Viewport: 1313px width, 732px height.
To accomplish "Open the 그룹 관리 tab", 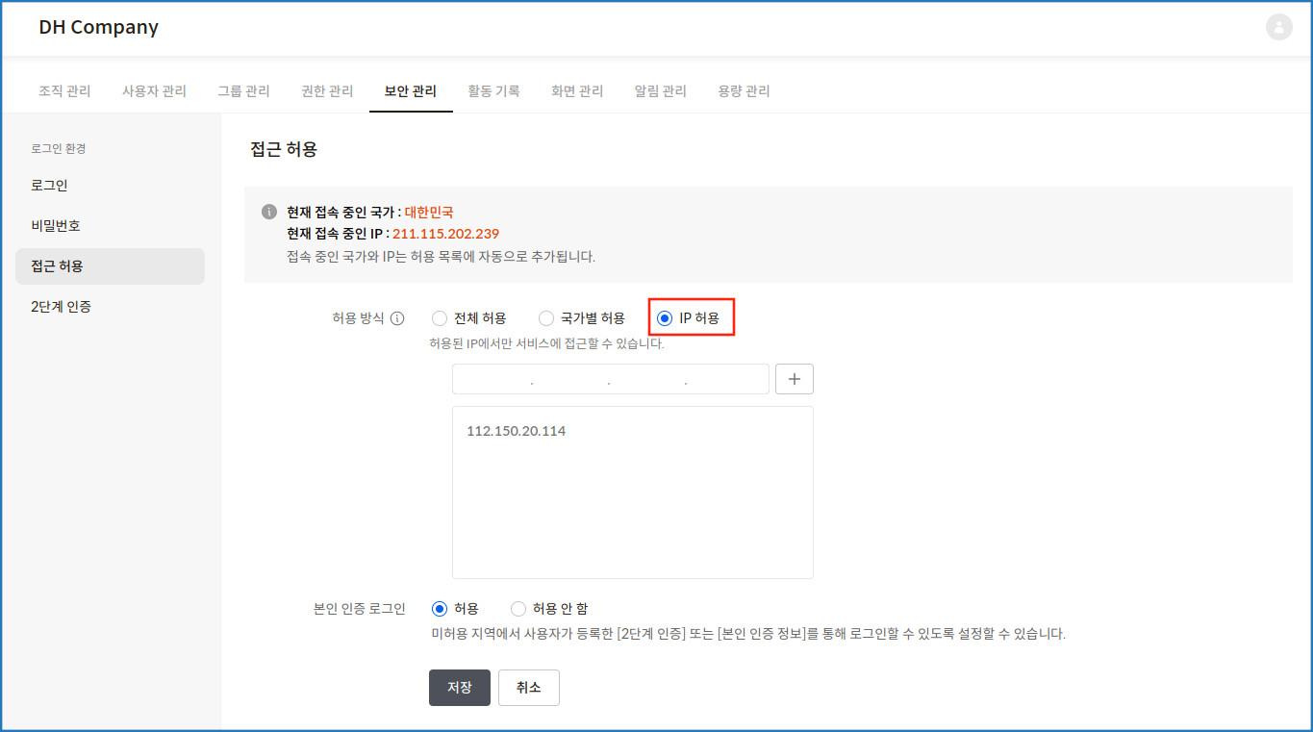I will point(243,91).
